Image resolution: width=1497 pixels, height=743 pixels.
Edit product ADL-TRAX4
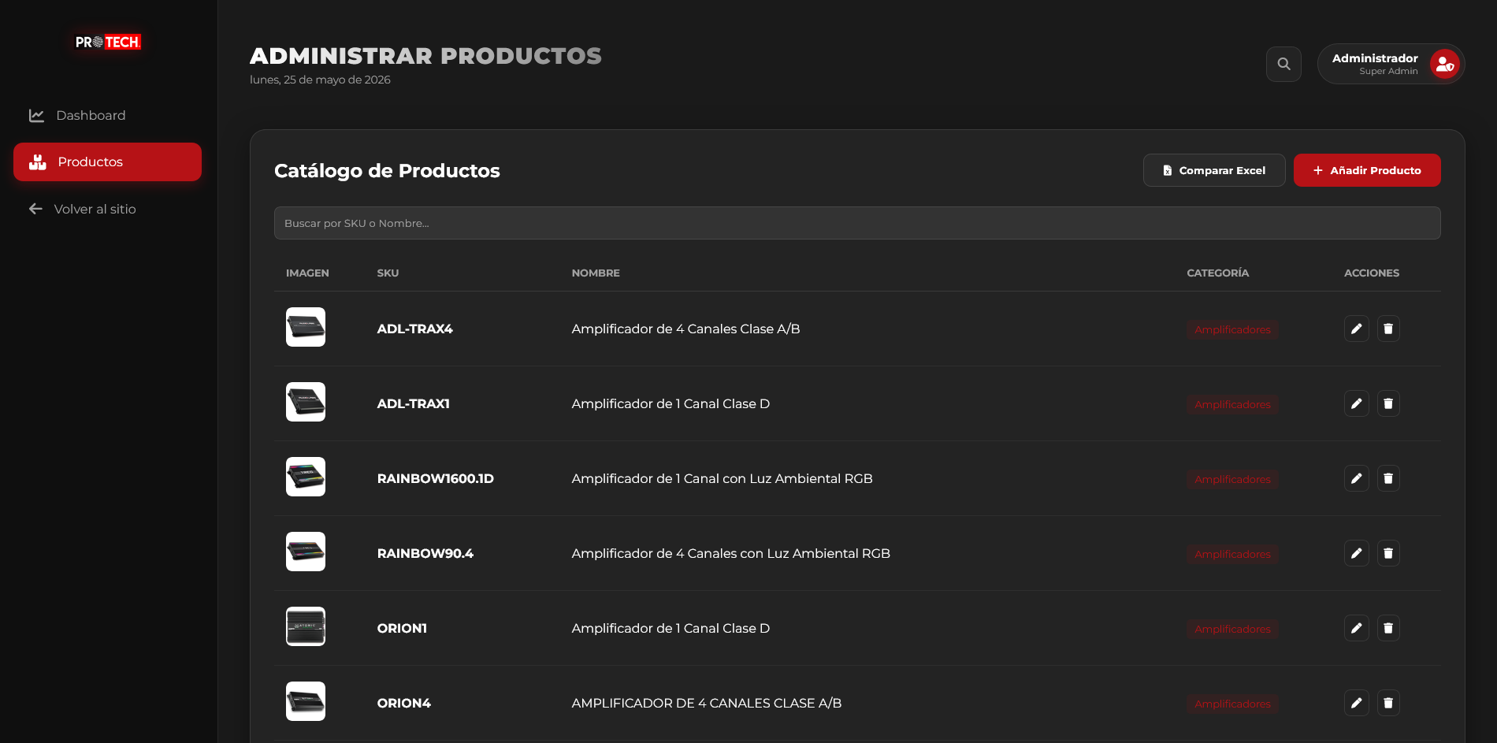1356,329
